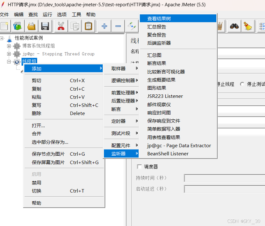
Task: Click the 持续时间（秒） input field
Action: coord(225,178)
